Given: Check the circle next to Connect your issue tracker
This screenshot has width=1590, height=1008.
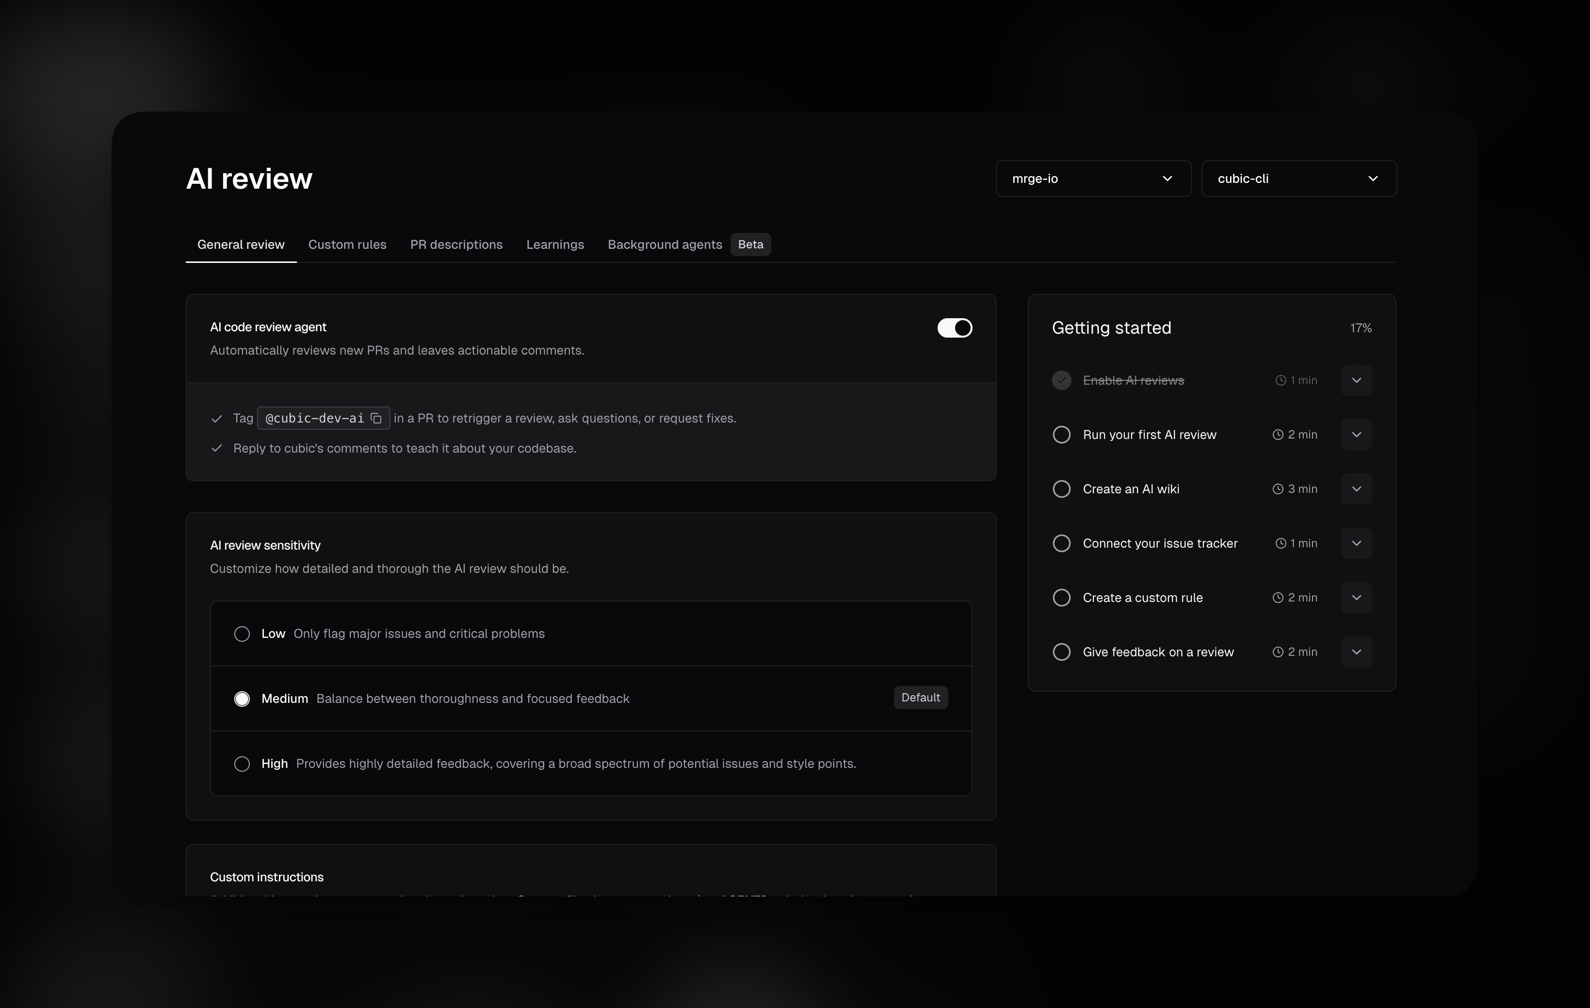Looking at the screenshot, I should pos(1061,543).
